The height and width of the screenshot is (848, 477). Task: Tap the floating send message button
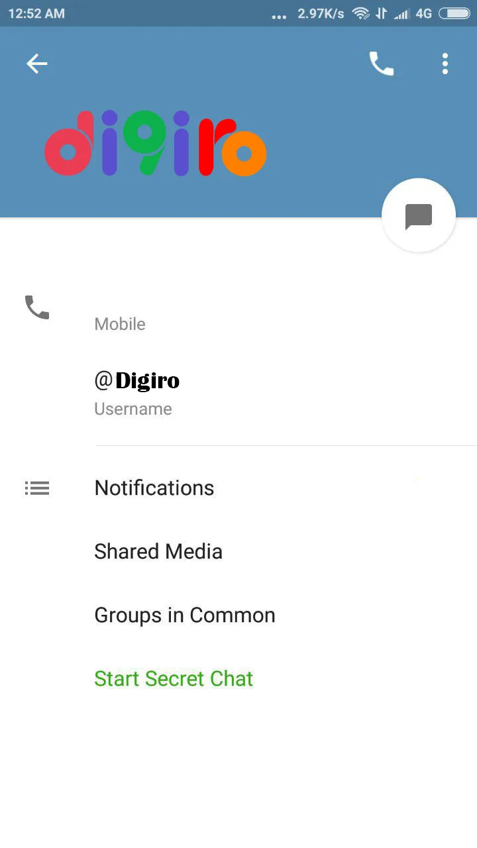pos(419,215)
